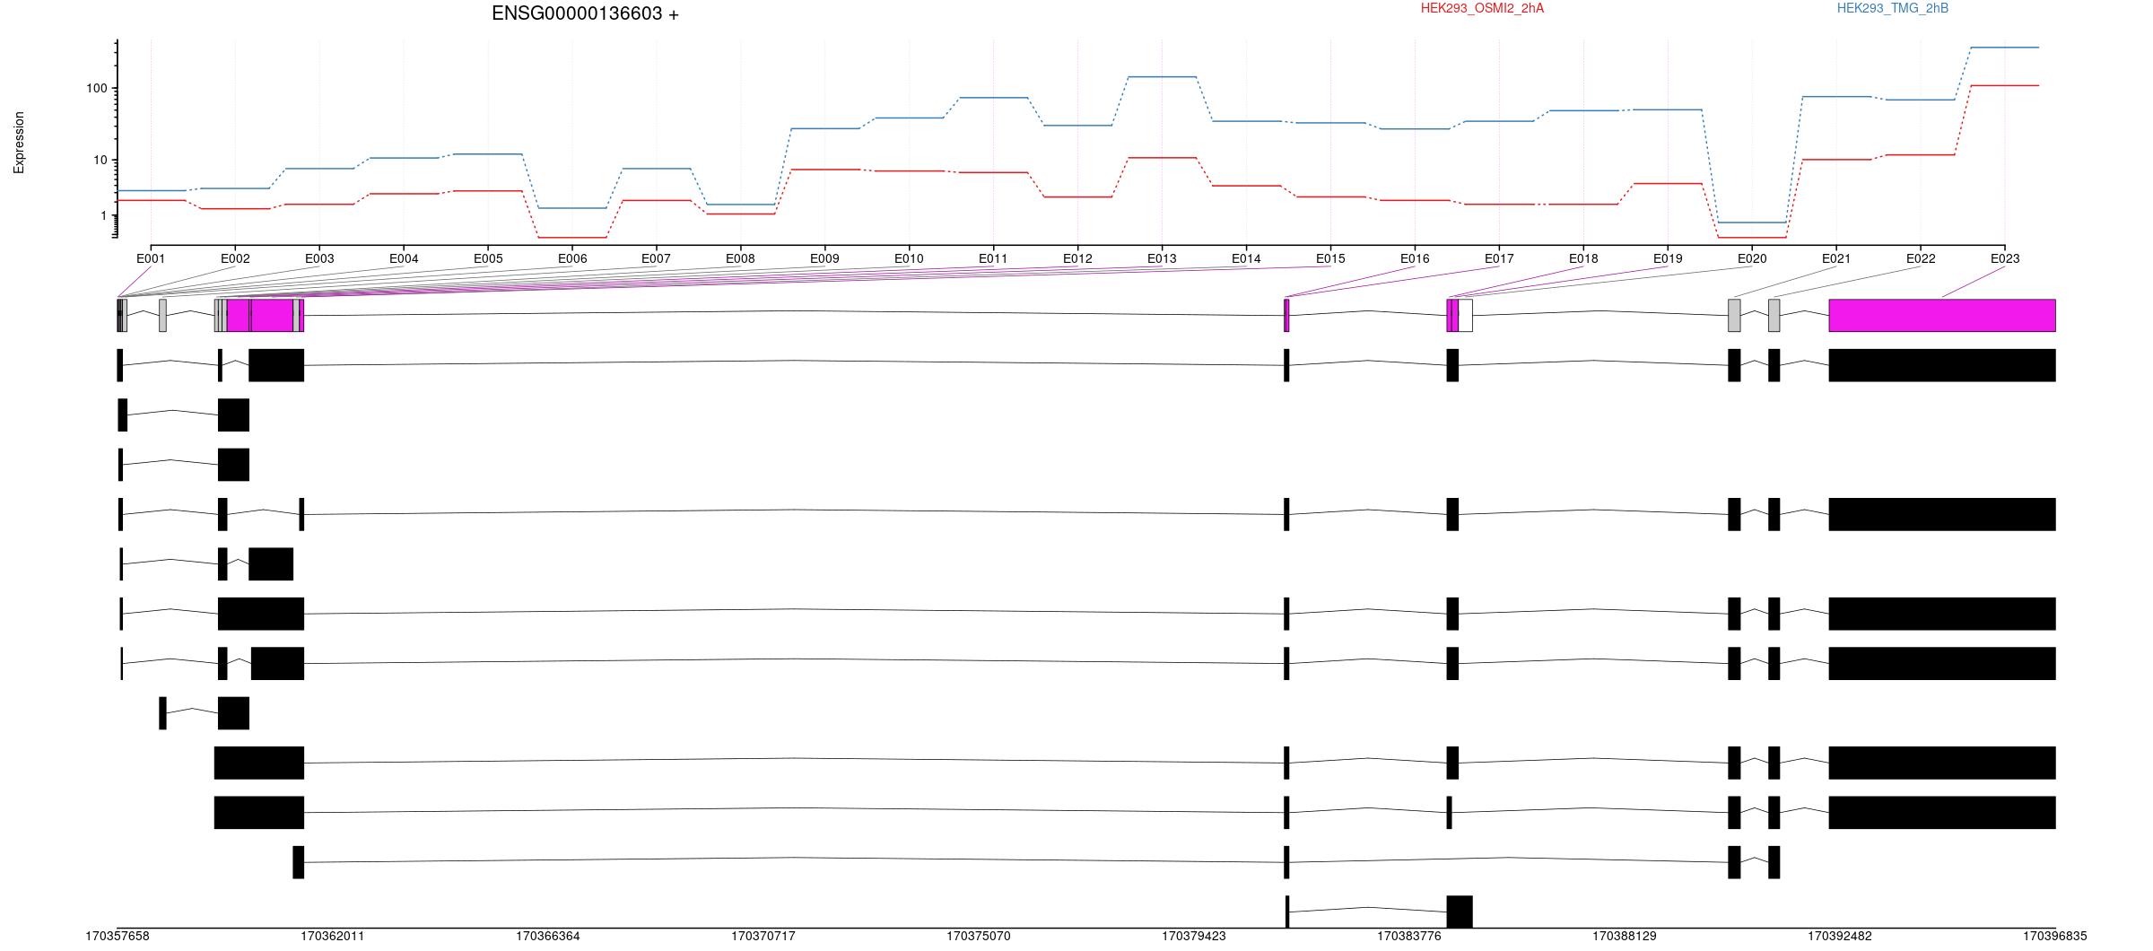Image resolution: width=2153 pixels, height=951 pixels.
Task: Select exon bin label E003
Action: 319,258
